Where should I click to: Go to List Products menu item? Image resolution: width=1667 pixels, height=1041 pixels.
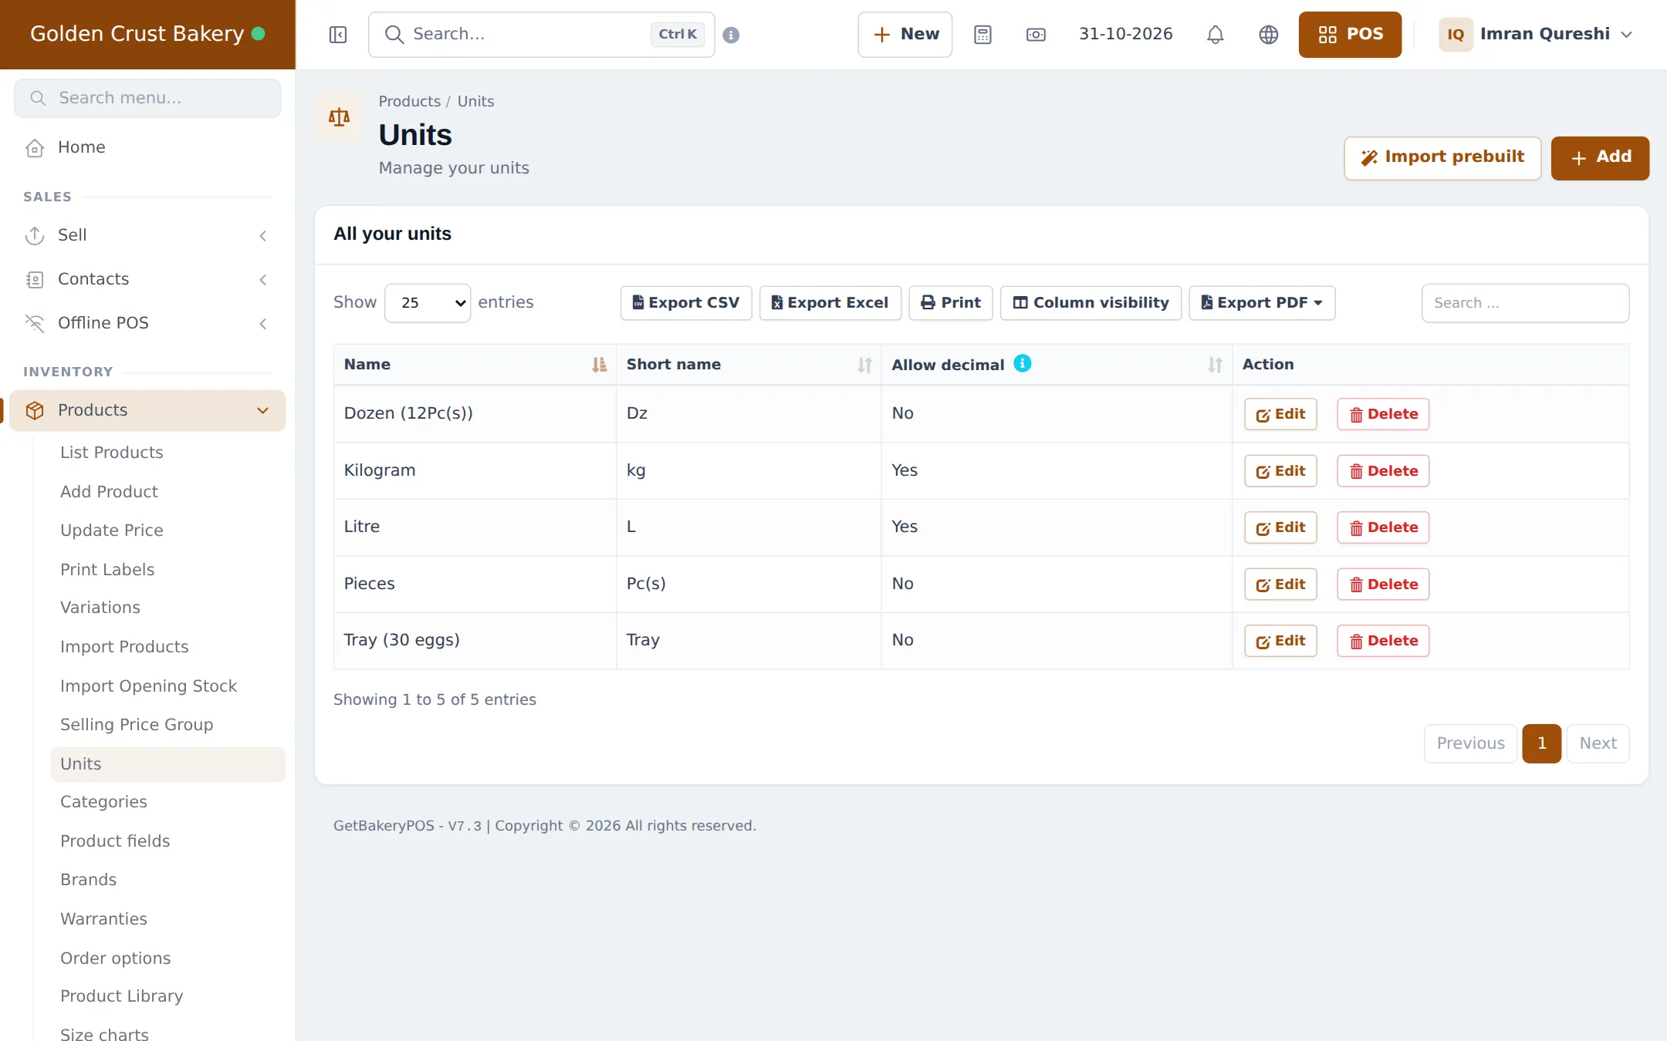(112, 453)
